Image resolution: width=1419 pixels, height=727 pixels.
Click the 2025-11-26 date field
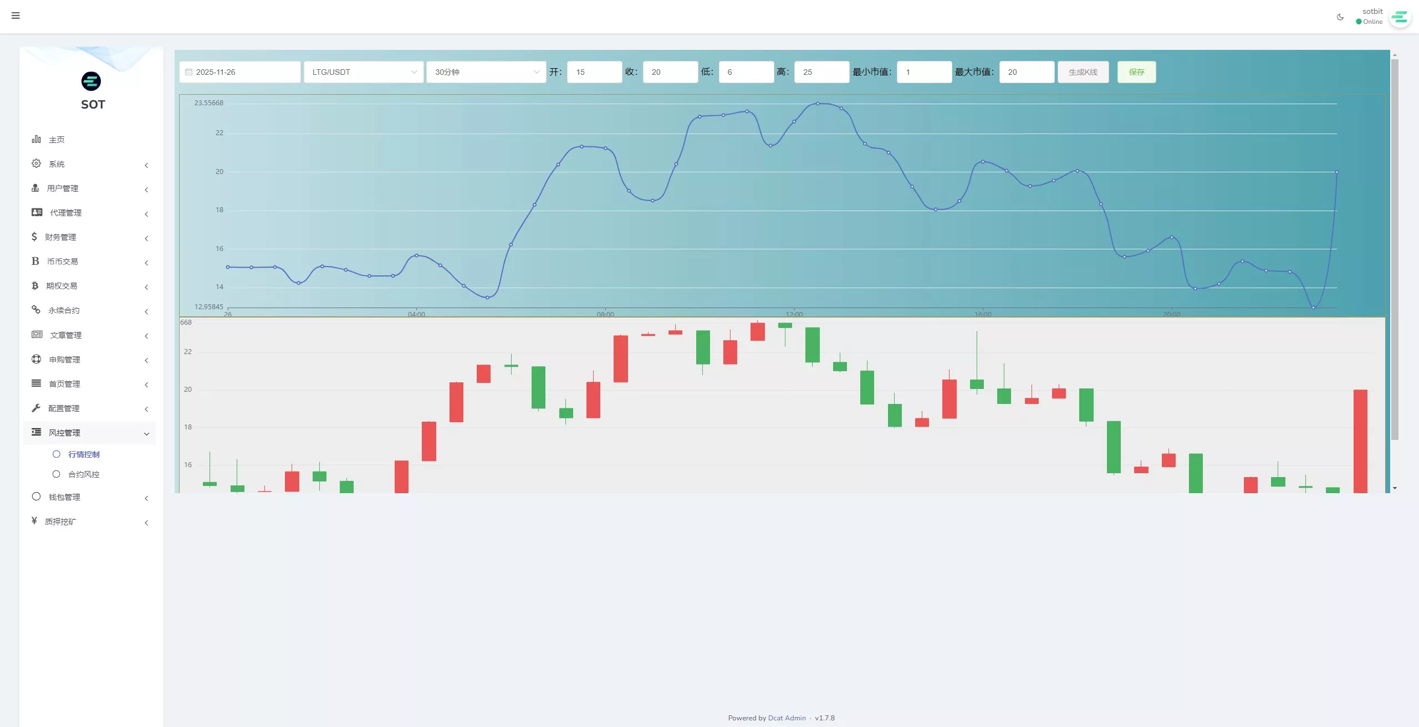click(239, 72)
